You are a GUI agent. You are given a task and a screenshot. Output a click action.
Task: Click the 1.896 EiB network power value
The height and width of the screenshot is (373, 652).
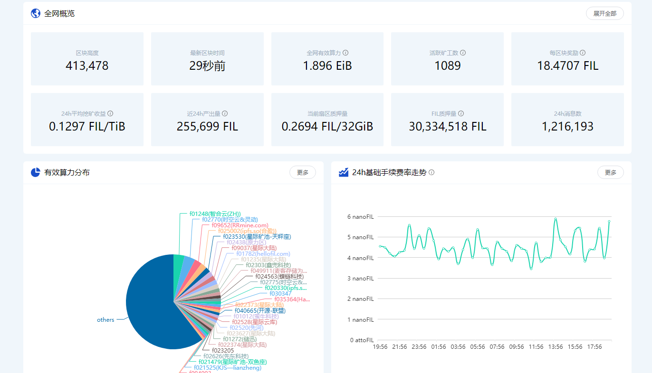[327, 65]
